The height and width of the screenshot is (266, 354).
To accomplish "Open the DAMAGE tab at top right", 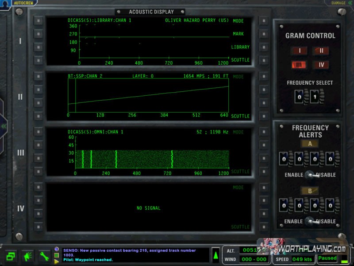I will [x=339, y=3].
